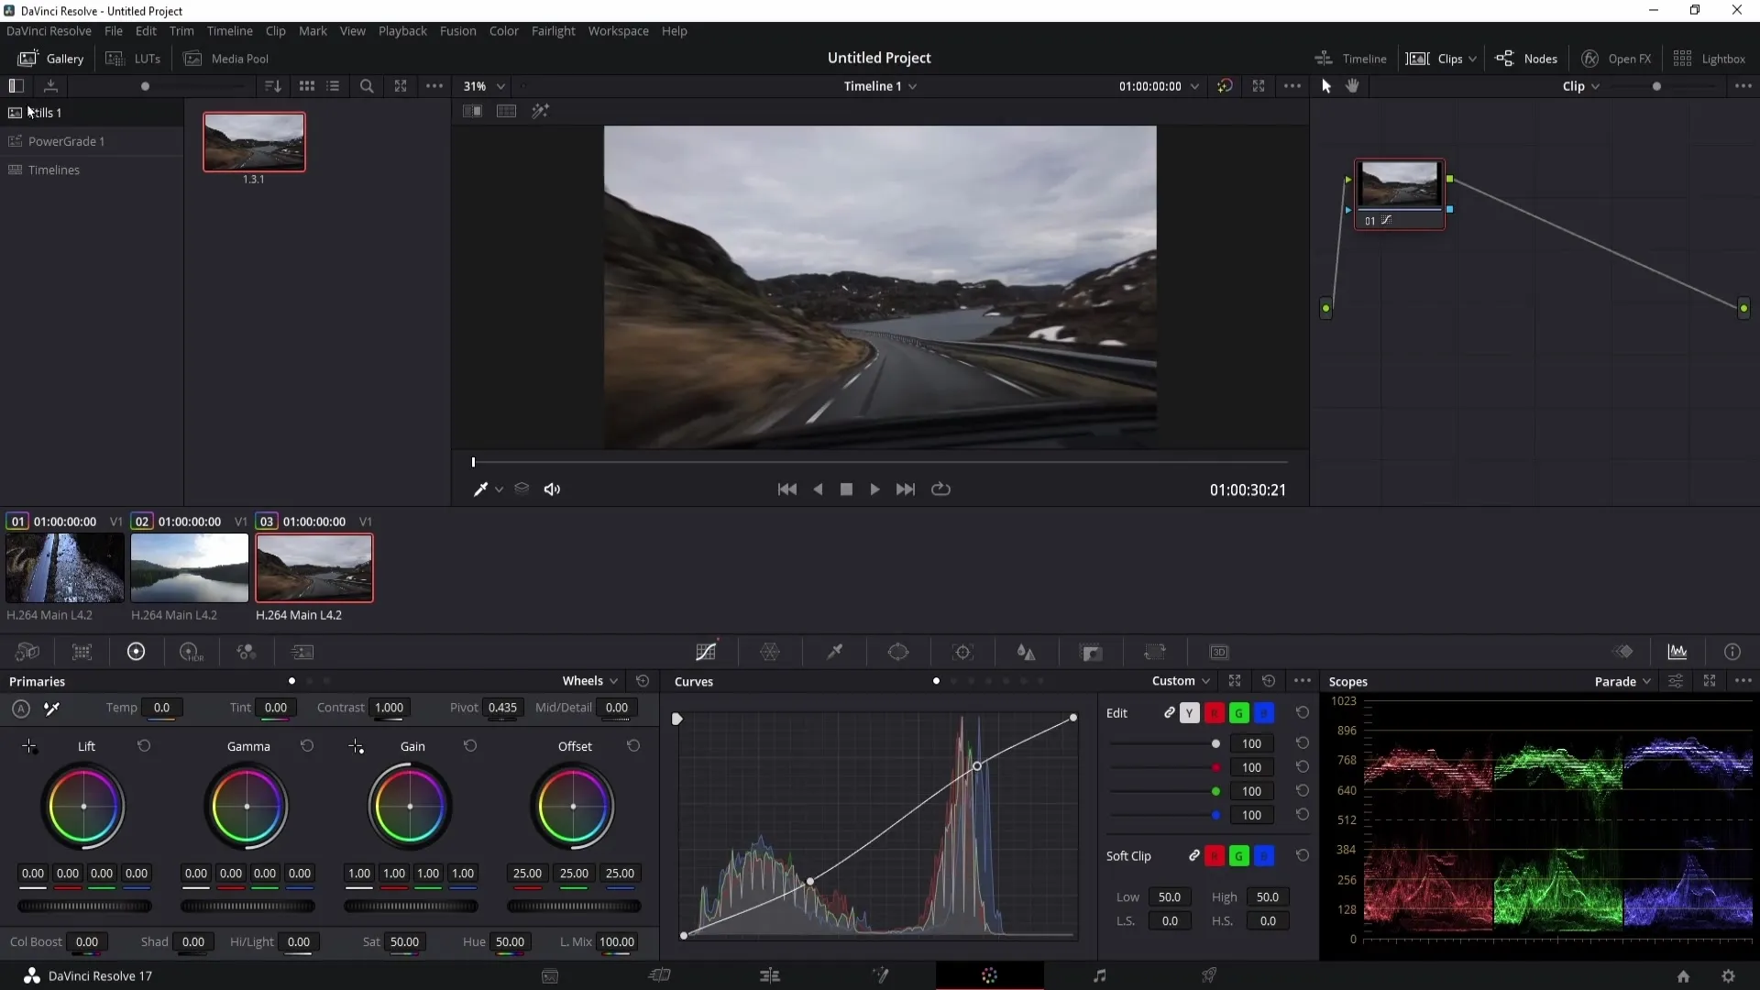Image resolution: width=1760 pixels, height=990 pixels.
Task: Open the Clip node mode dropdown
Action: click(x=1581, y=86)
